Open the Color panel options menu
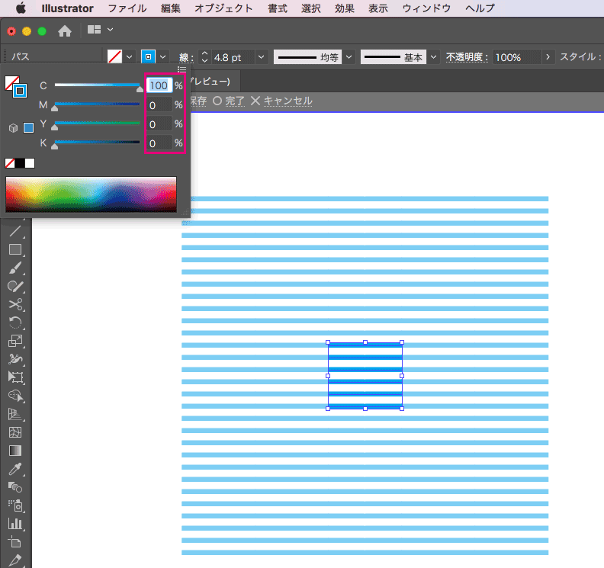This screenshot has height=568, width=604. (182, 69)
